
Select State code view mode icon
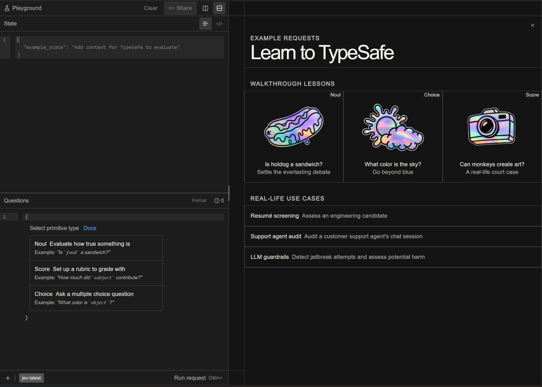pos(219,24)
